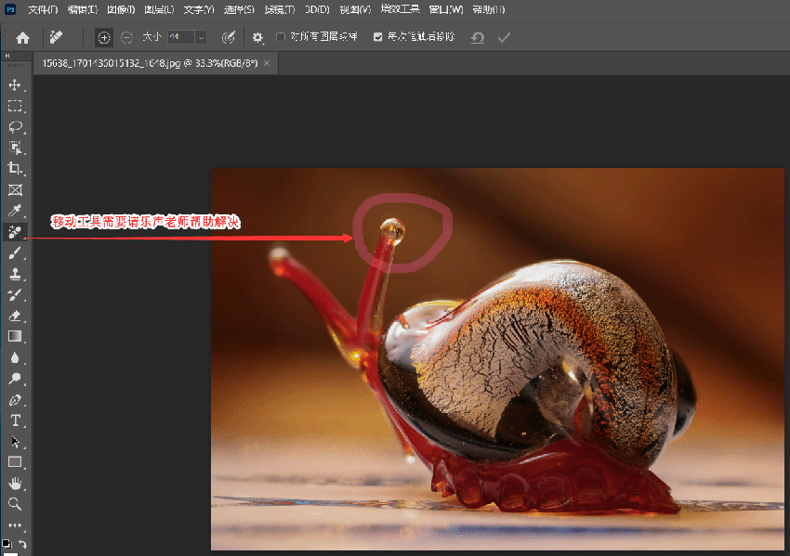
Task: Open the 文件 menu
Action: 43,9
